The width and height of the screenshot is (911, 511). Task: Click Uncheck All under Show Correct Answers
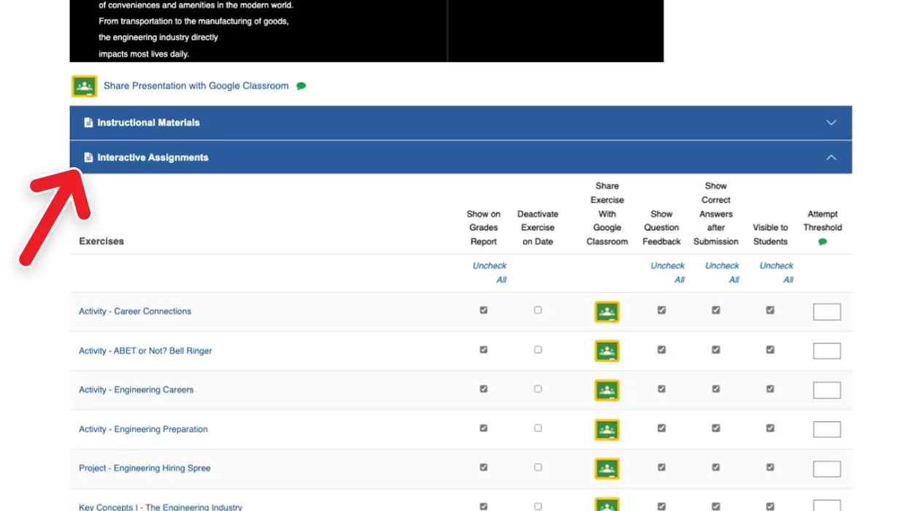pyautogui.click(x=722, y=272)
